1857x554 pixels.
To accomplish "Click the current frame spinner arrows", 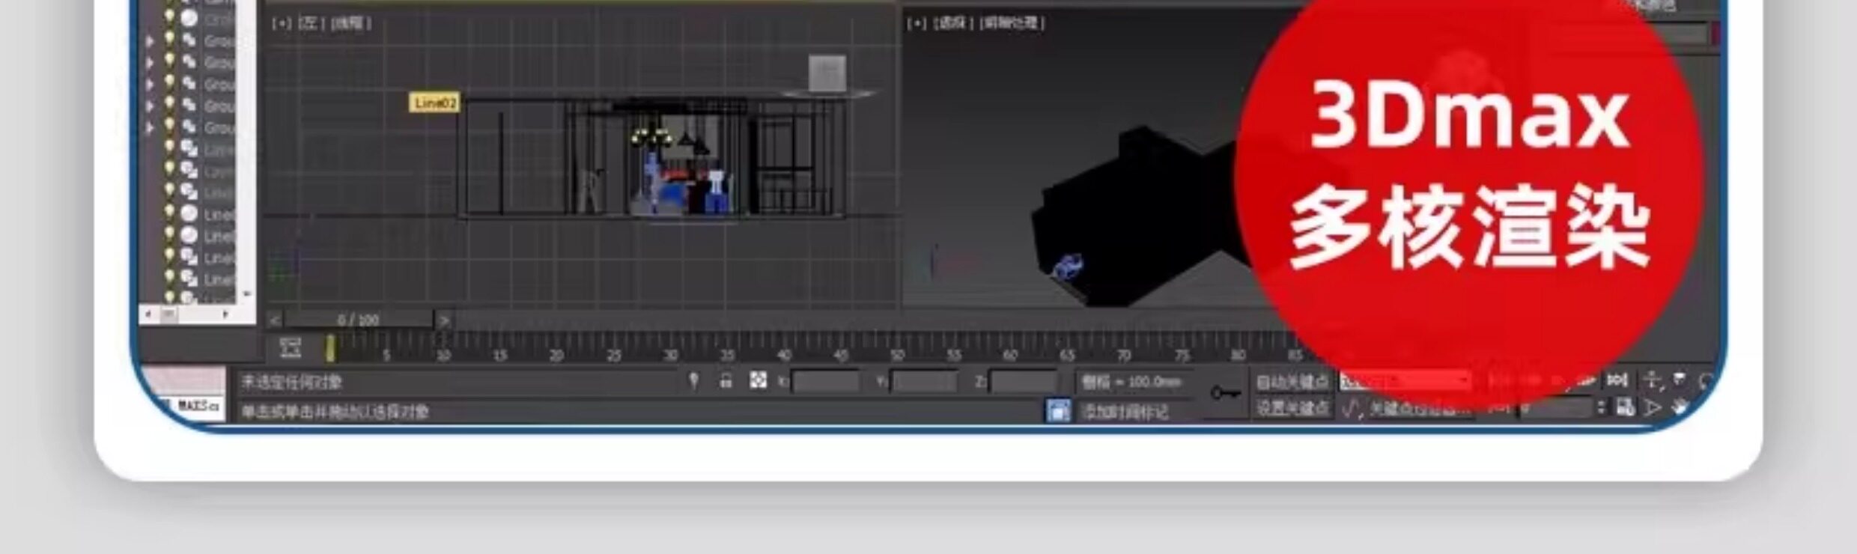I will pyautogui.click(x=1602, y=409).
